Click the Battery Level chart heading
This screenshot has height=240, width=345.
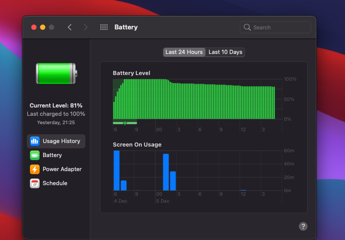[x=131, y=73]
